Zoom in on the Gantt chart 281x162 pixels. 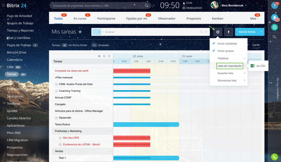pyautogui.click(x=104, y=56)
